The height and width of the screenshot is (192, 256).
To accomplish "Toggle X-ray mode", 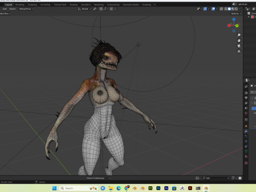I will [221, 9].
